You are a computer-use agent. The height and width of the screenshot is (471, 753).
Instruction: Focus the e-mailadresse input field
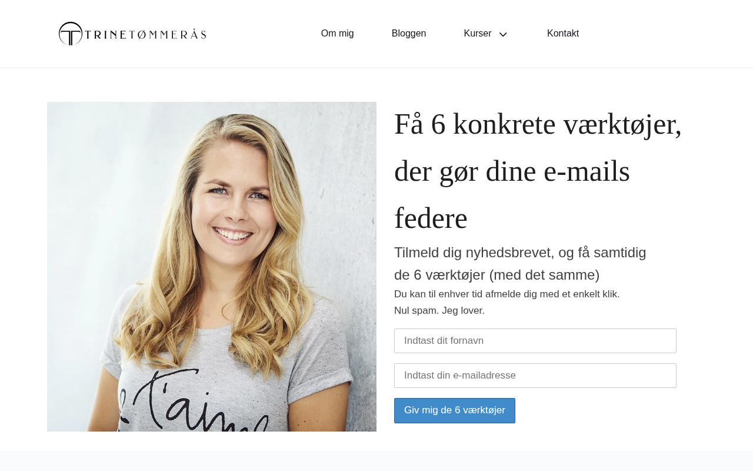click(535, 376)
